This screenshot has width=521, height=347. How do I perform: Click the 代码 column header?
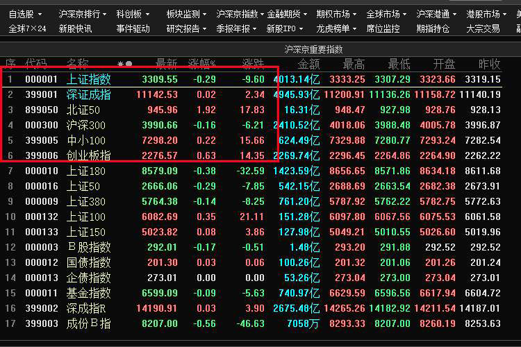pyautogui.click(x=36, y=63)
